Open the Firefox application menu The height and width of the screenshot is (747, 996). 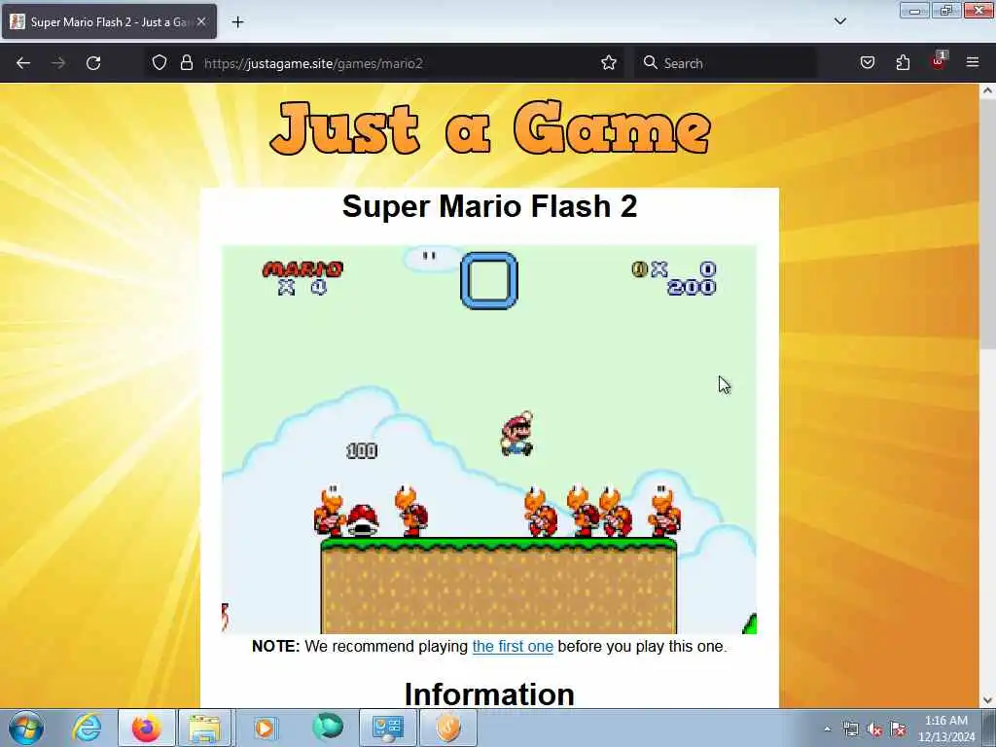tap(973, 63)
